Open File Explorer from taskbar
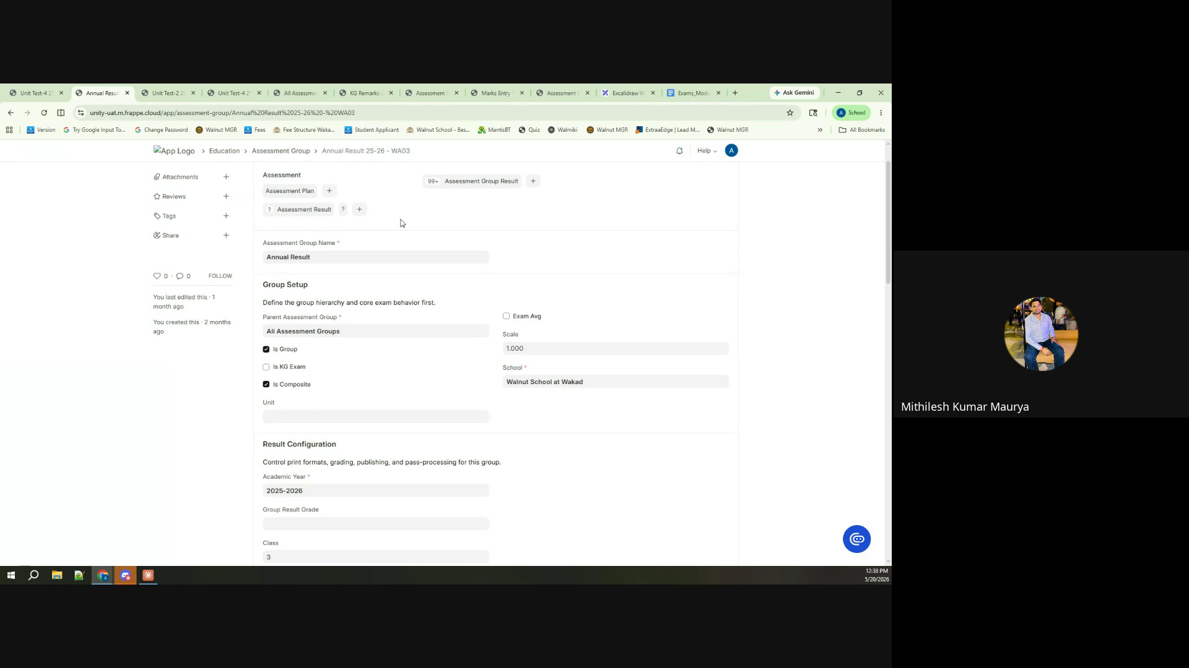This screenshot has height=668, width=1189. pyautogui.click(x=57, y=576)
